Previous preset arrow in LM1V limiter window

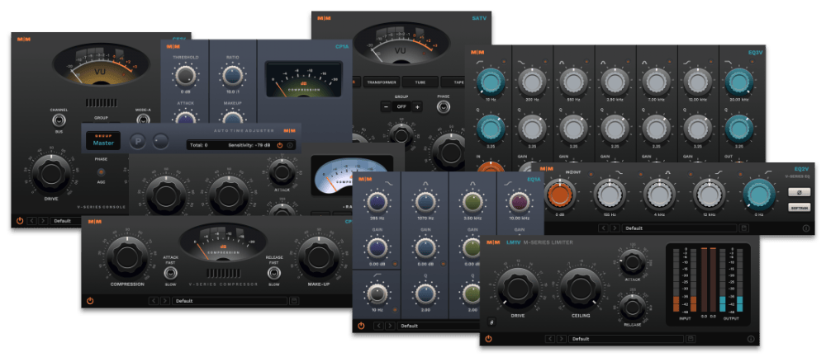(x=550, y=339)
